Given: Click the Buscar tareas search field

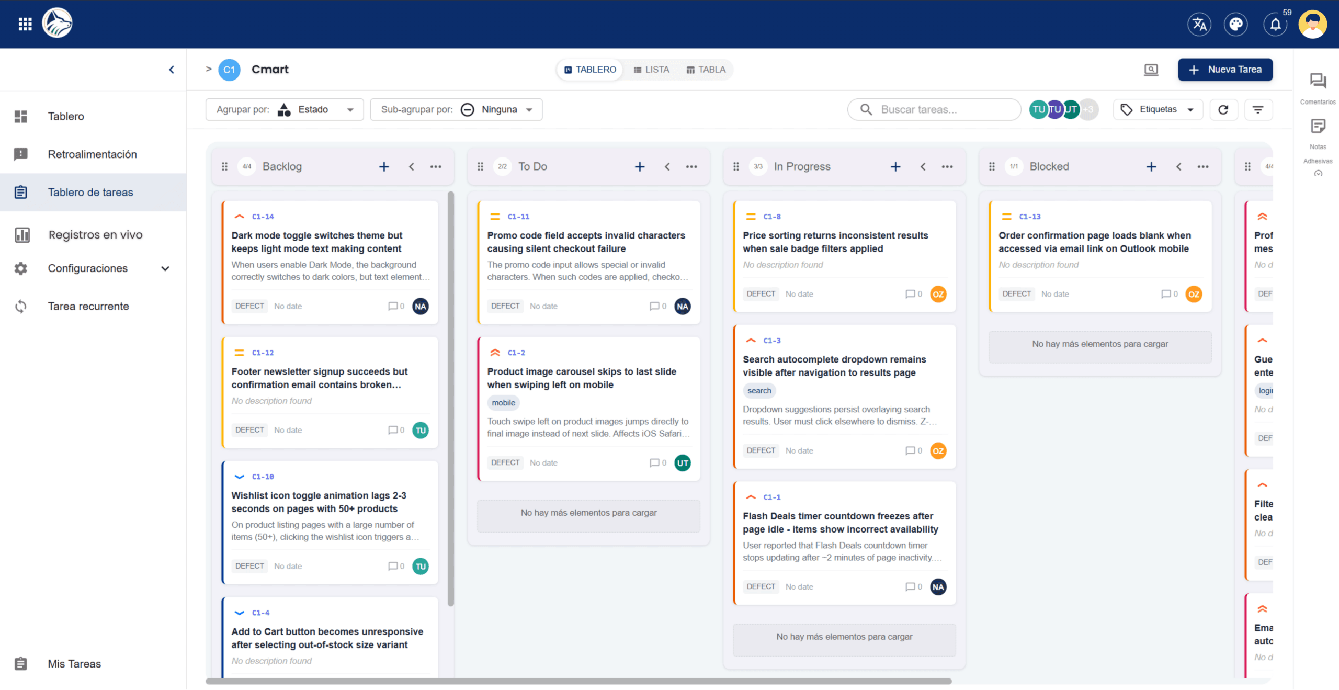Looking at the screenshot, I should pos(934,109).
